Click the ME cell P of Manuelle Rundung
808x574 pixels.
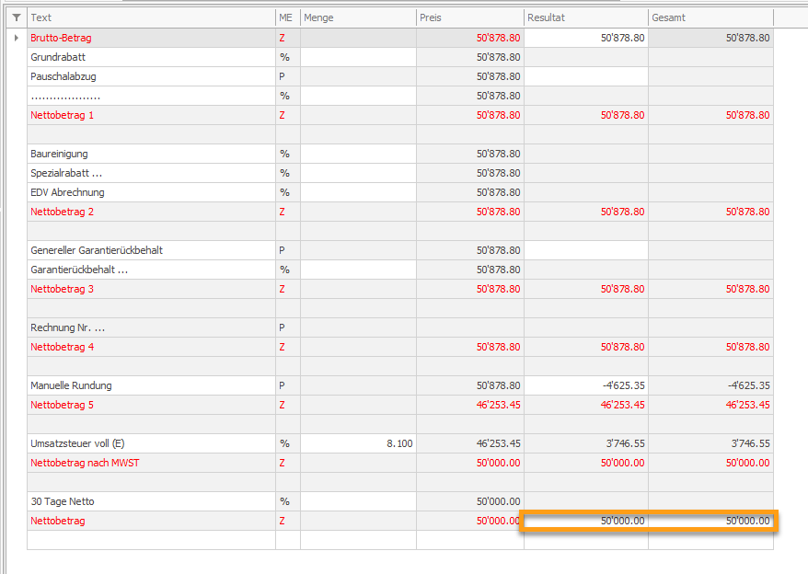coord(287,385)
